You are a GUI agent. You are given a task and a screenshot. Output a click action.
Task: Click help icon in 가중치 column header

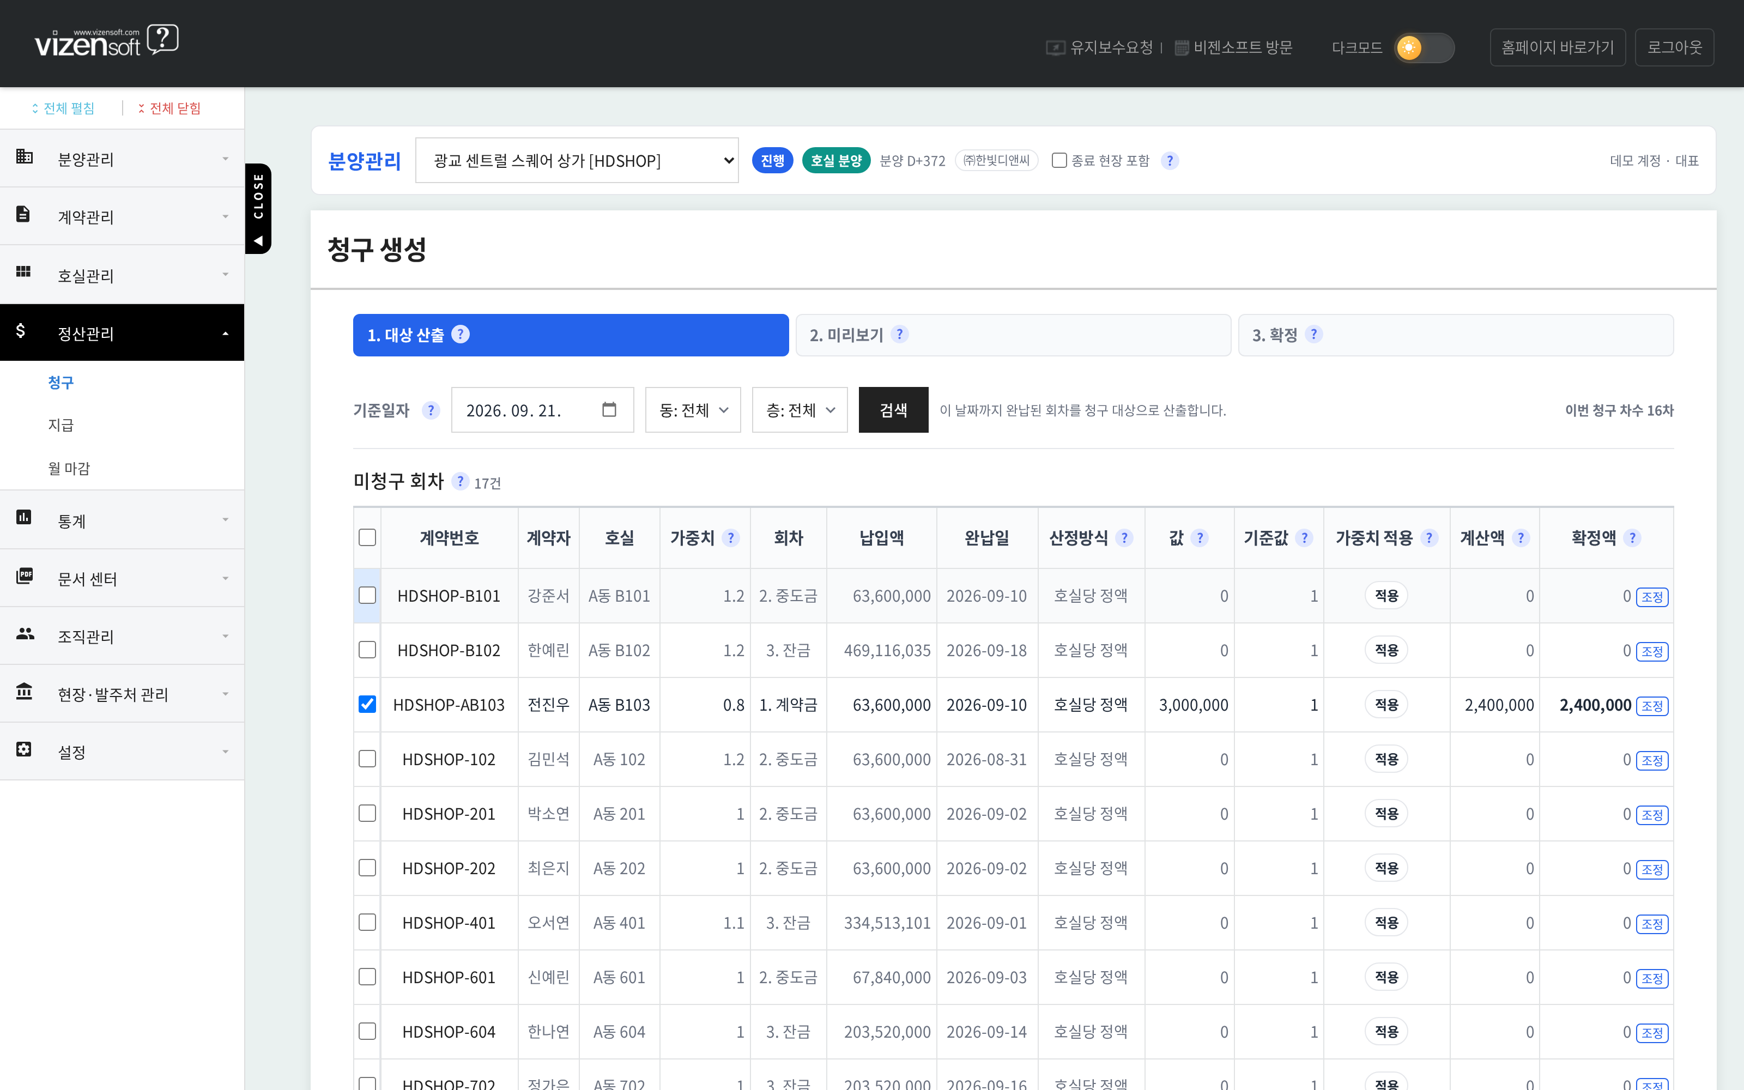click(731, 538)
